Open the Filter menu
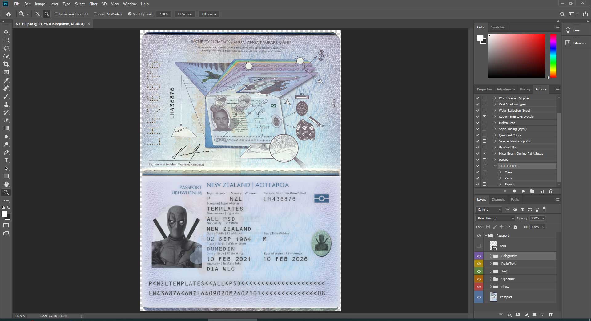This screenshot has width=591, height=321. tap(93, 4)
